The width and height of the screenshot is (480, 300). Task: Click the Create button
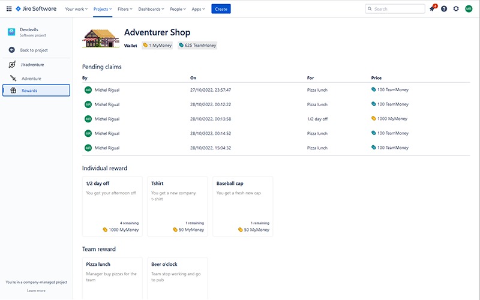tap(221, 9)
